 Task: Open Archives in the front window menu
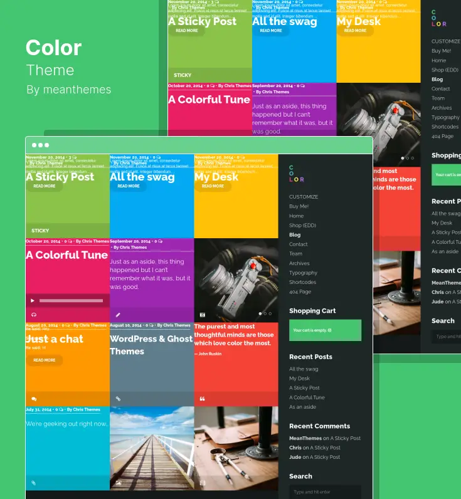[299, 263]
